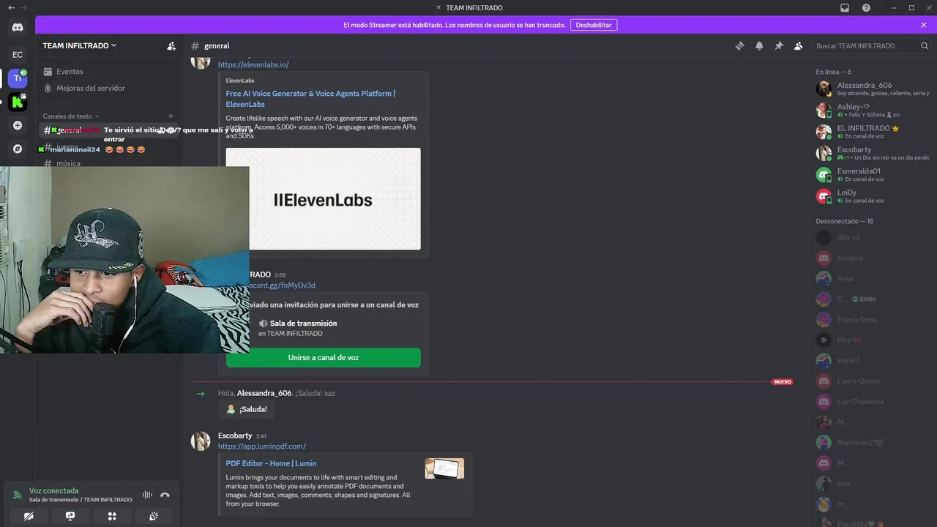Show pinned messages pin icon
Screen dimensions: 937x527
pos(779,45)
